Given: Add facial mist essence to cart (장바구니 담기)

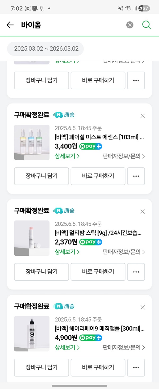Looking at the screenshot, I should [41, 176].
